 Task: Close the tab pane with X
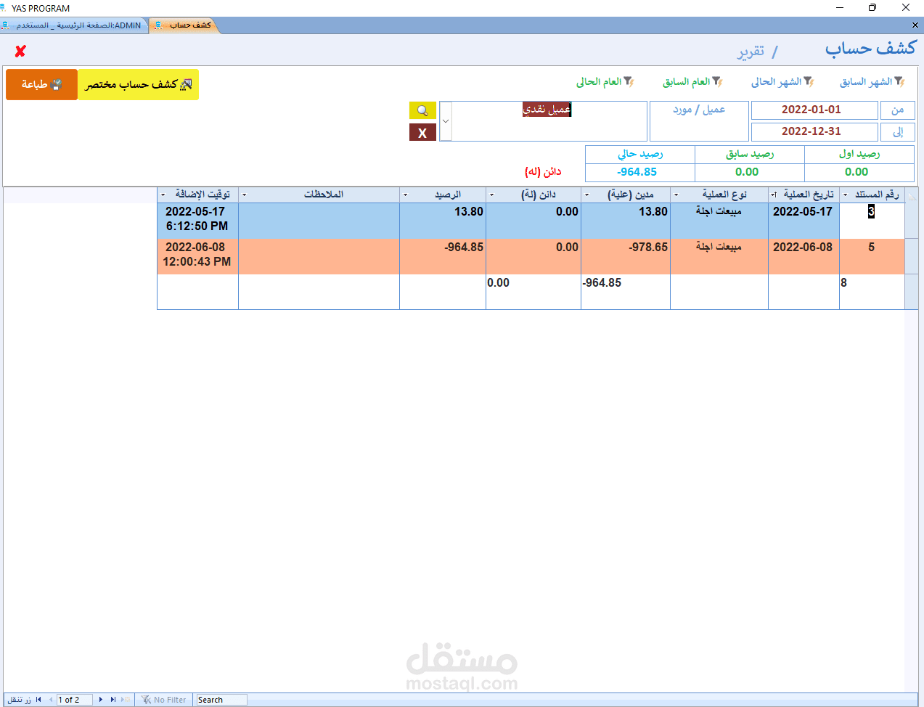pos(915,25)
